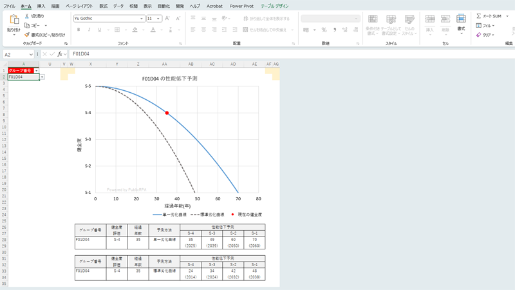
Task: Open the テーブル デザイン ribbon tab
Action: tap(274, 6)
